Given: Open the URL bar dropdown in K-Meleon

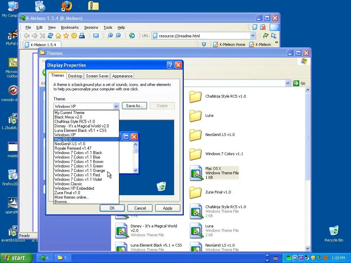Looking at the screenshot, I should tap(253, 36).
